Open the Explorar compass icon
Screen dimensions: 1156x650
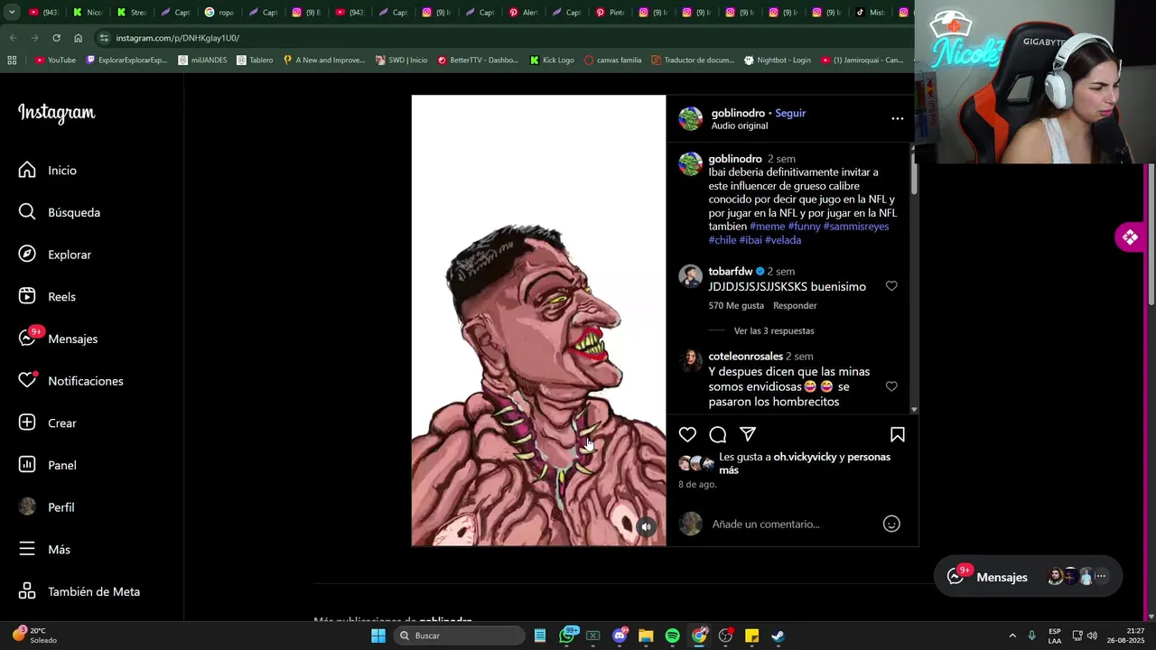[x=27, y=255]
